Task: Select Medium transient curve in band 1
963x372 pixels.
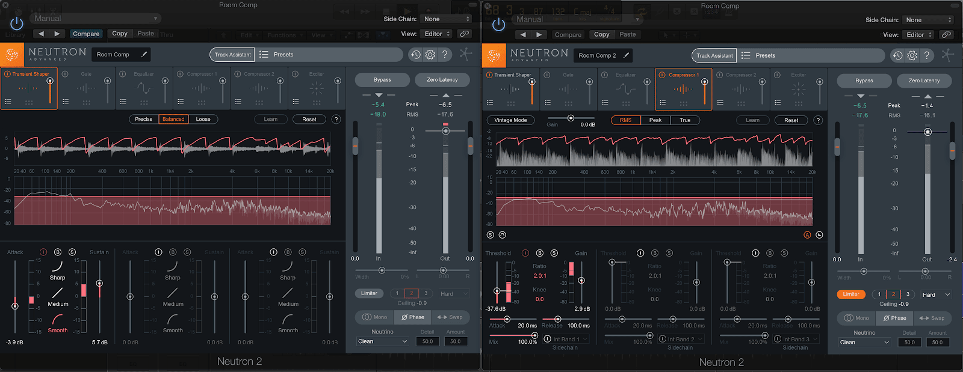Action: (x=58, y=296)
